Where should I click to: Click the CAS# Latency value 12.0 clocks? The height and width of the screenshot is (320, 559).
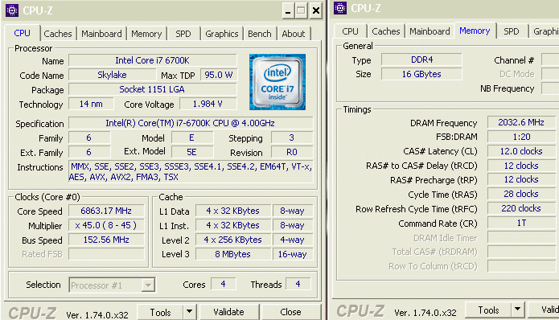(521, 151)
